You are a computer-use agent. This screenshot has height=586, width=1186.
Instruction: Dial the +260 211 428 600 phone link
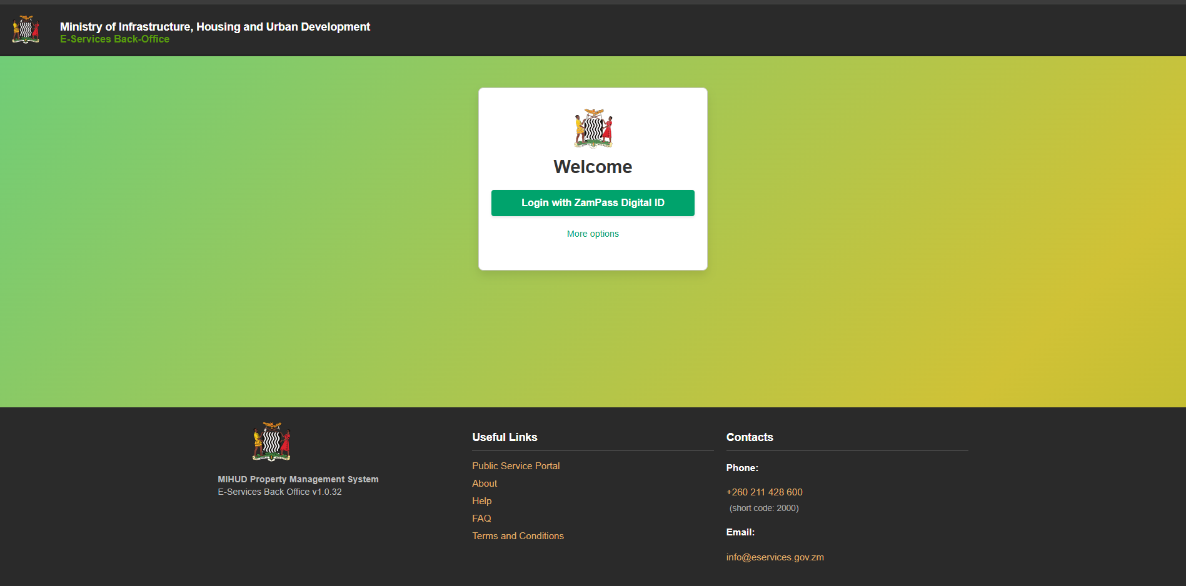[x=764, y=492]
